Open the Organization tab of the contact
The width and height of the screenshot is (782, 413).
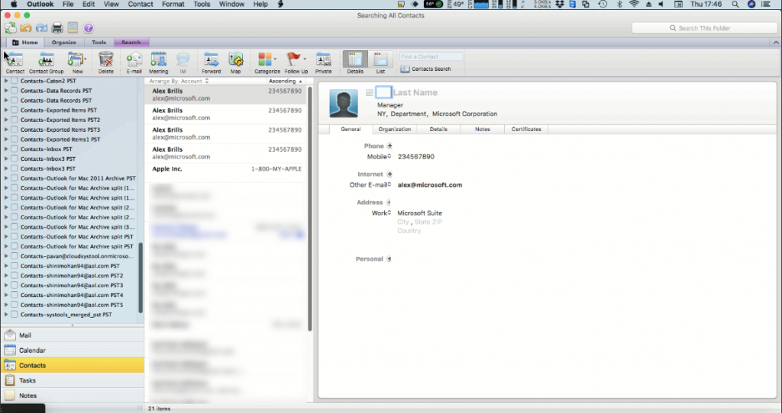[x=395, y=130]
